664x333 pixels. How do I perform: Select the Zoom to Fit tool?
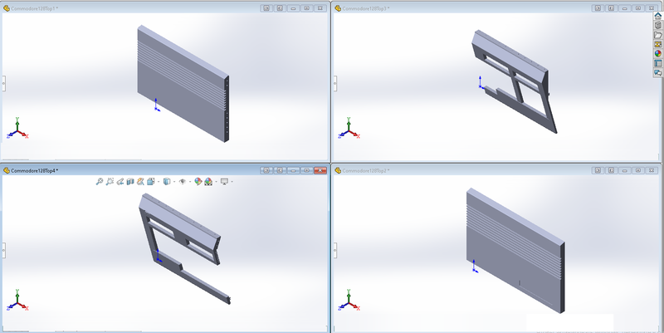(100, 181)
